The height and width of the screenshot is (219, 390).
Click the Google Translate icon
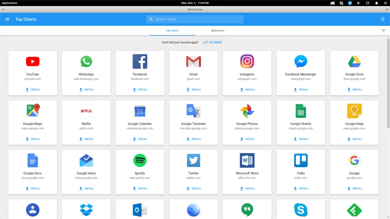(193, 111)
